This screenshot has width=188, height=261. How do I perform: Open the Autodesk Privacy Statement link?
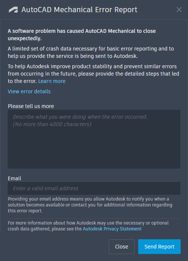[112, 229]
